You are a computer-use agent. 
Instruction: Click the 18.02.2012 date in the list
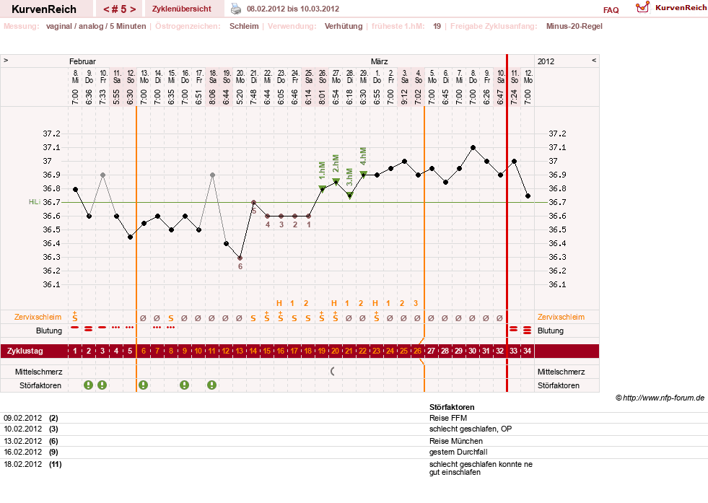22,464
